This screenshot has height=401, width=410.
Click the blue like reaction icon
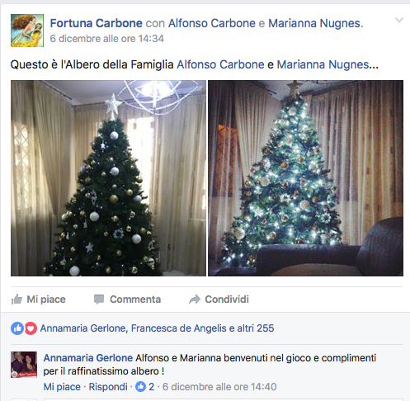17,328
